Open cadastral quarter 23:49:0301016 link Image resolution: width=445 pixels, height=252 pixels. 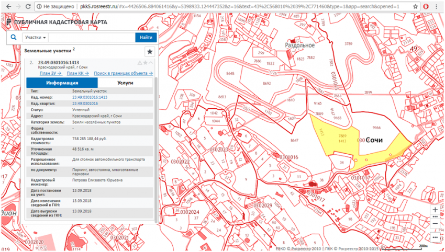tap(85, 104)
